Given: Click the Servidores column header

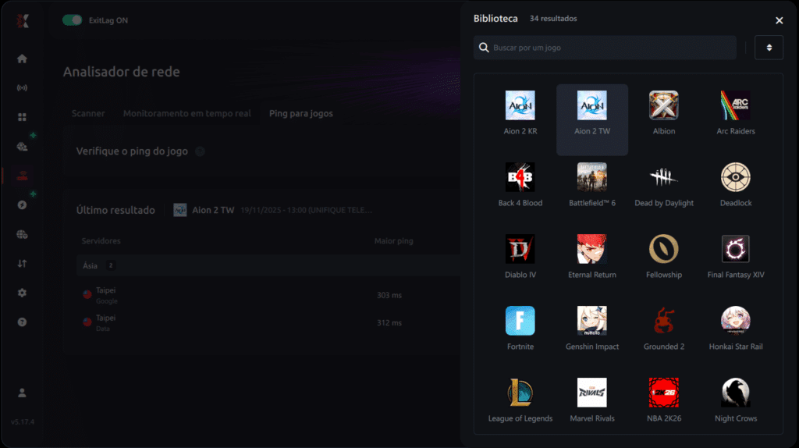Looking at the screenshot, I should (101, 240).
